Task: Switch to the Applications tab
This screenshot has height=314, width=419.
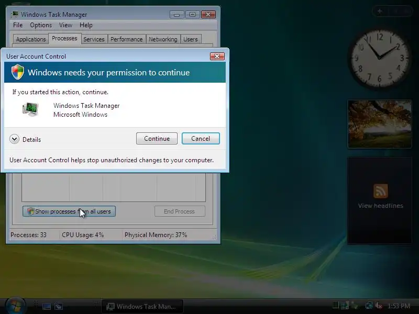Action: click(31, 39)
